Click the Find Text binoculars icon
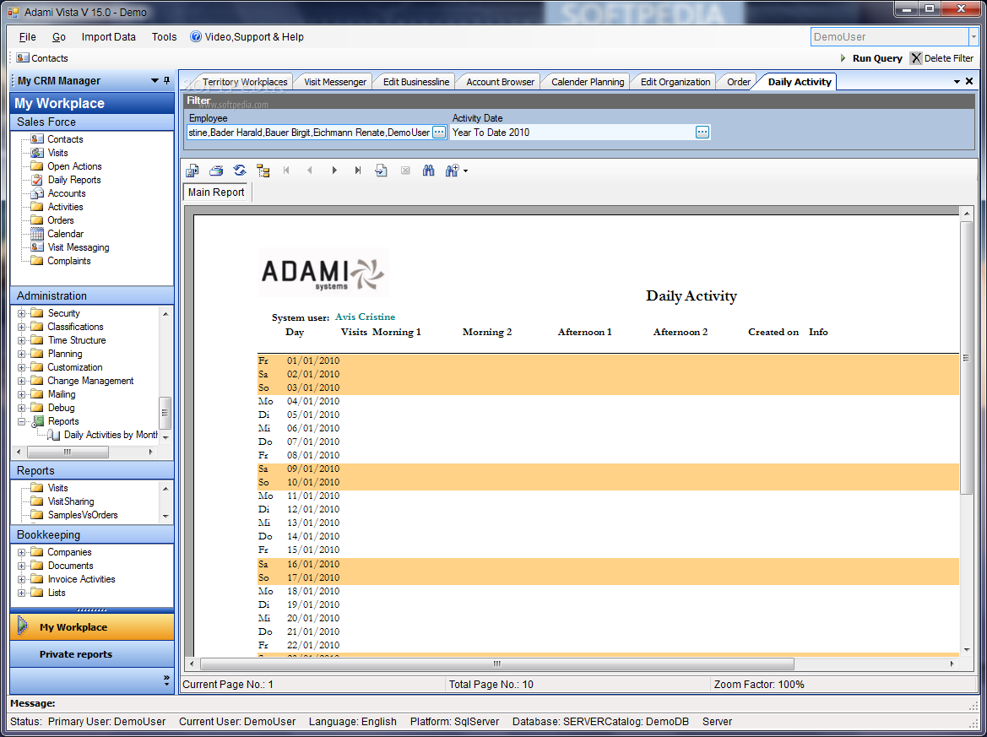 click(429, 171)
